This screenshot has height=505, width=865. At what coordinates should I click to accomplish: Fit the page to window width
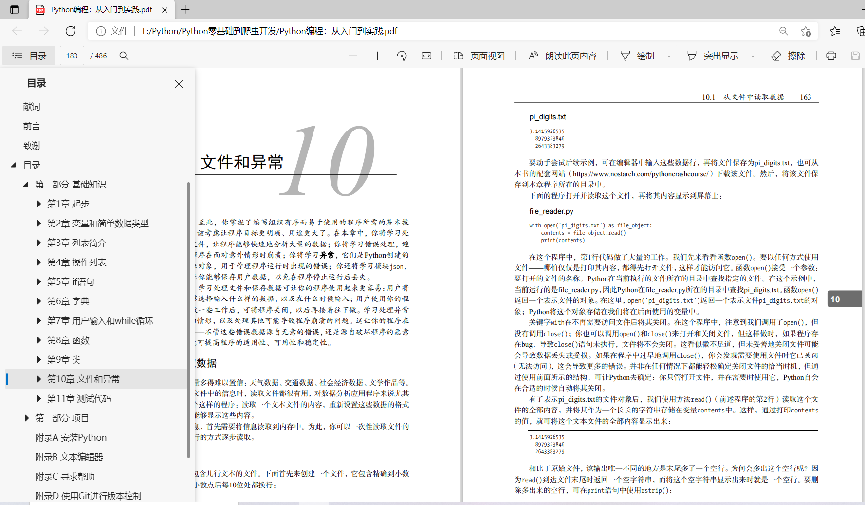pyautogui.click(x=426, y=56)
